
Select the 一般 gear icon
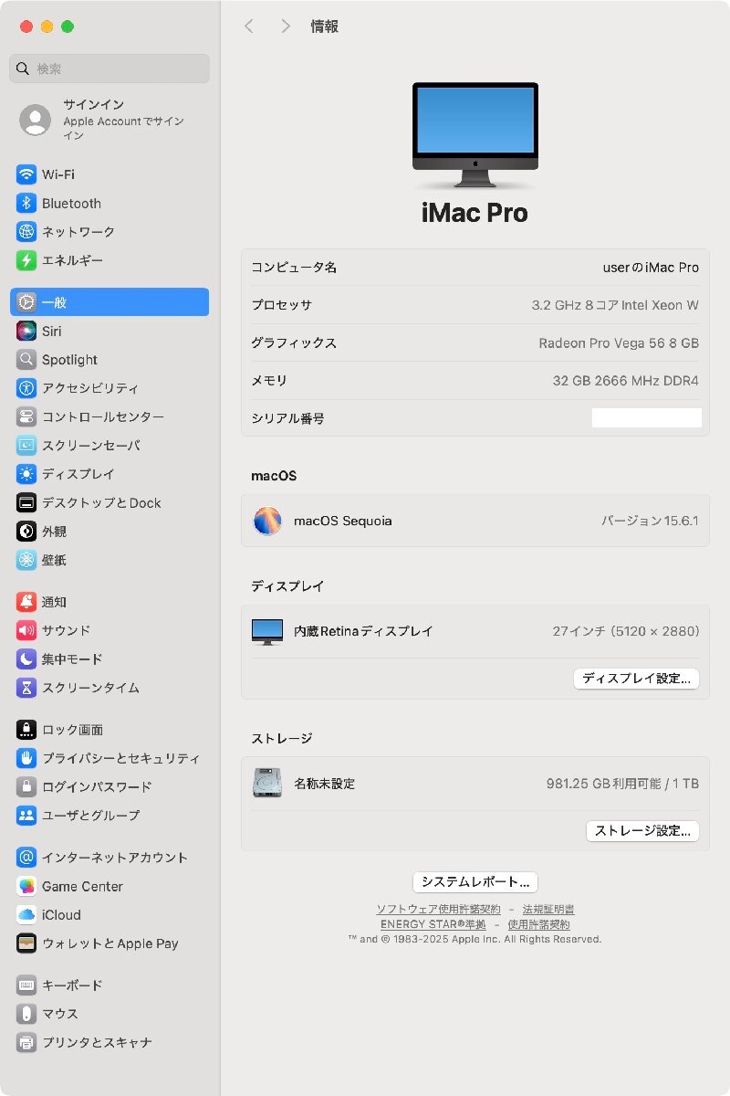point(26,302)
